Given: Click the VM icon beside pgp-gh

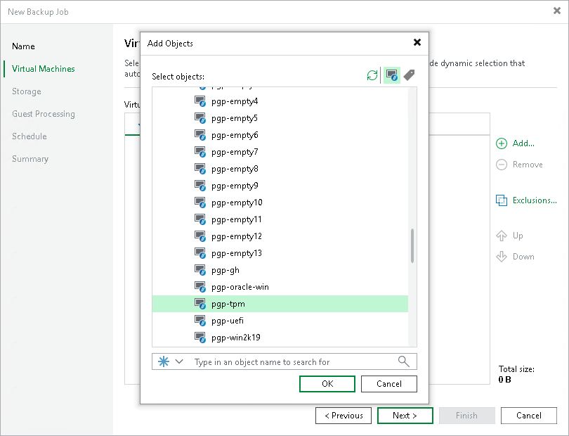Looking at the screenshot, I should [x=200, y=270].
